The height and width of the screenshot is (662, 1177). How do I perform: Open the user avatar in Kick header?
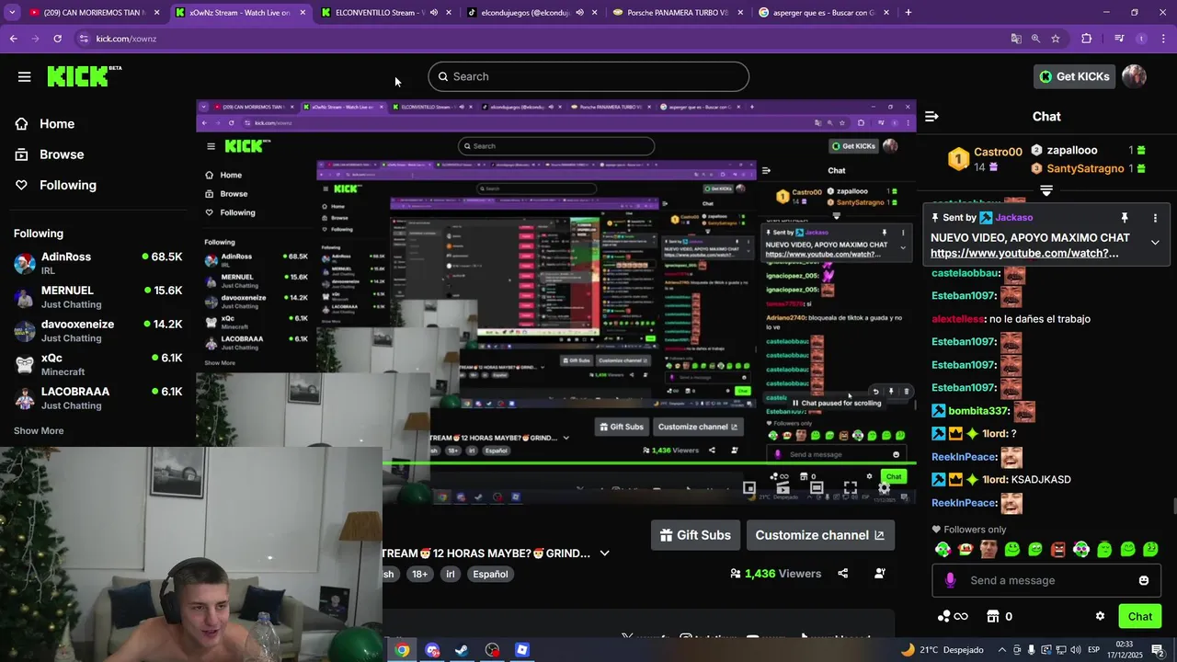click(x=1134, y=76)
